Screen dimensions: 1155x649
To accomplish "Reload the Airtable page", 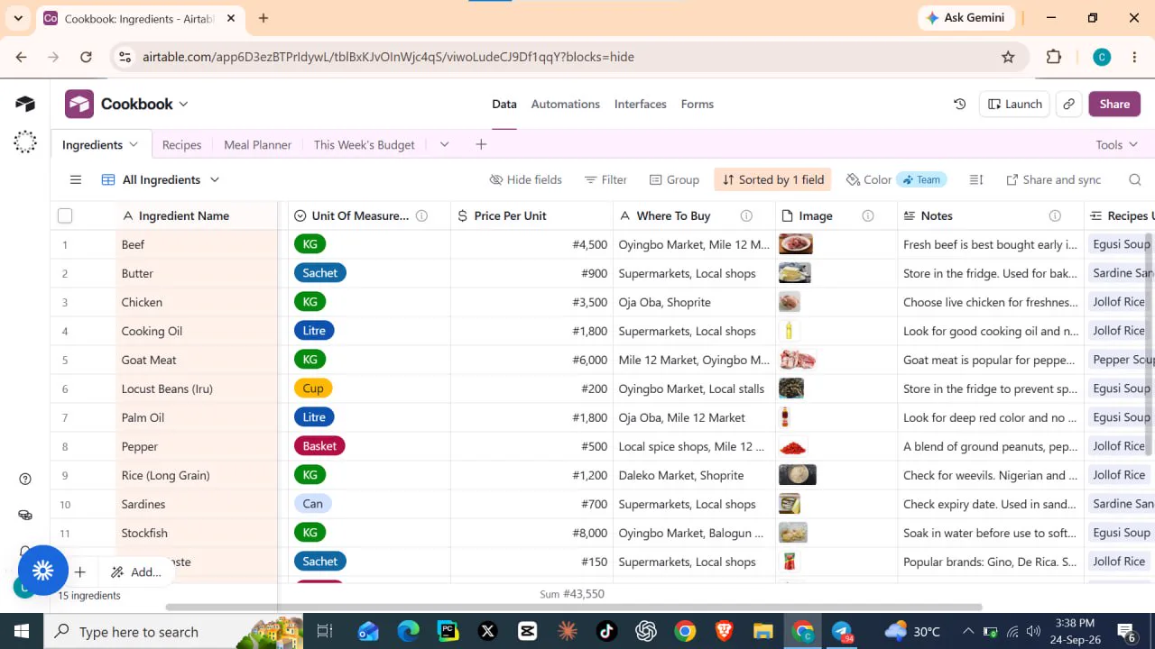I will pyautogui.click(x=86, y=57).
